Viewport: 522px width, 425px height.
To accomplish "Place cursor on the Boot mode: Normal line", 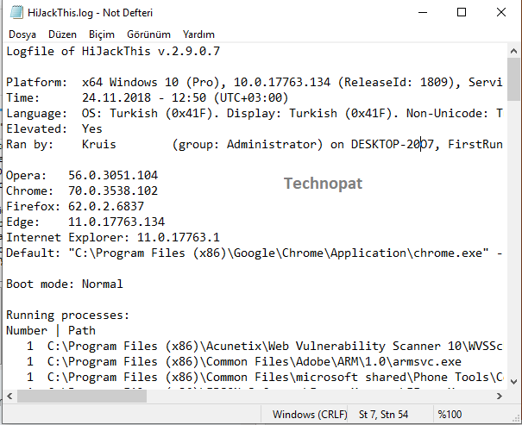I will coord(65,284).
